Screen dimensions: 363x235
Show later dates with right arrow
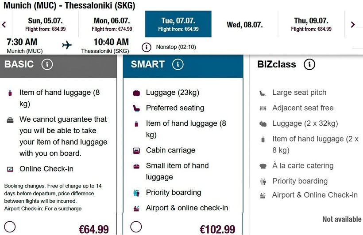tap(353, 24)
